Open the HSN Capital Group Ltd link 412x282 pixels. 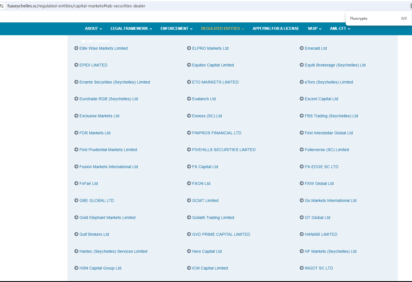point(100,268)
